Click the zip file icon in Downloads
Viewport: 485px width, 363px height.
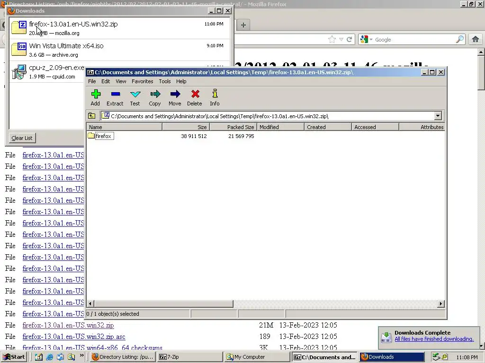(19, 27)
